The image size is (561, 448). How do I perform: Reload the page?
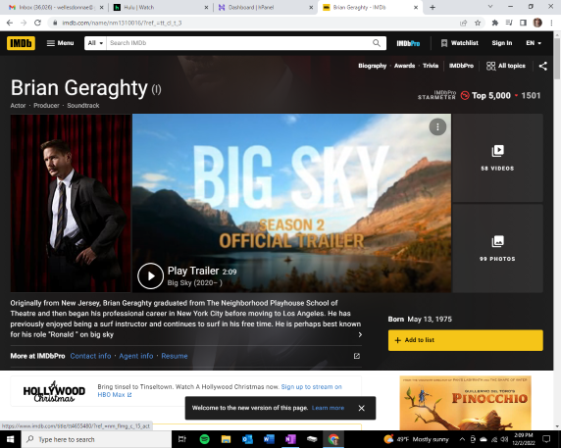click(37, 23)
